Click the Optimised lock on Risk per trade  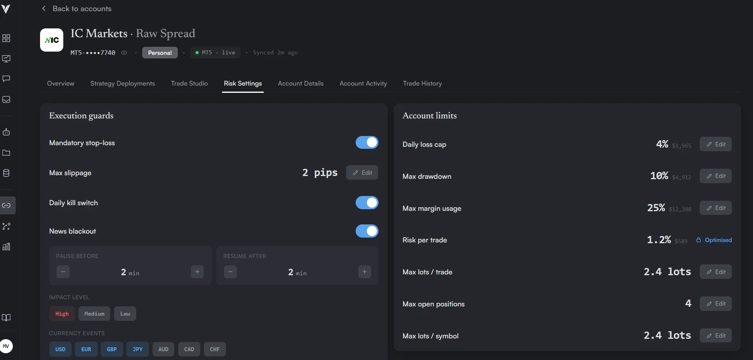tap(714, 240)
